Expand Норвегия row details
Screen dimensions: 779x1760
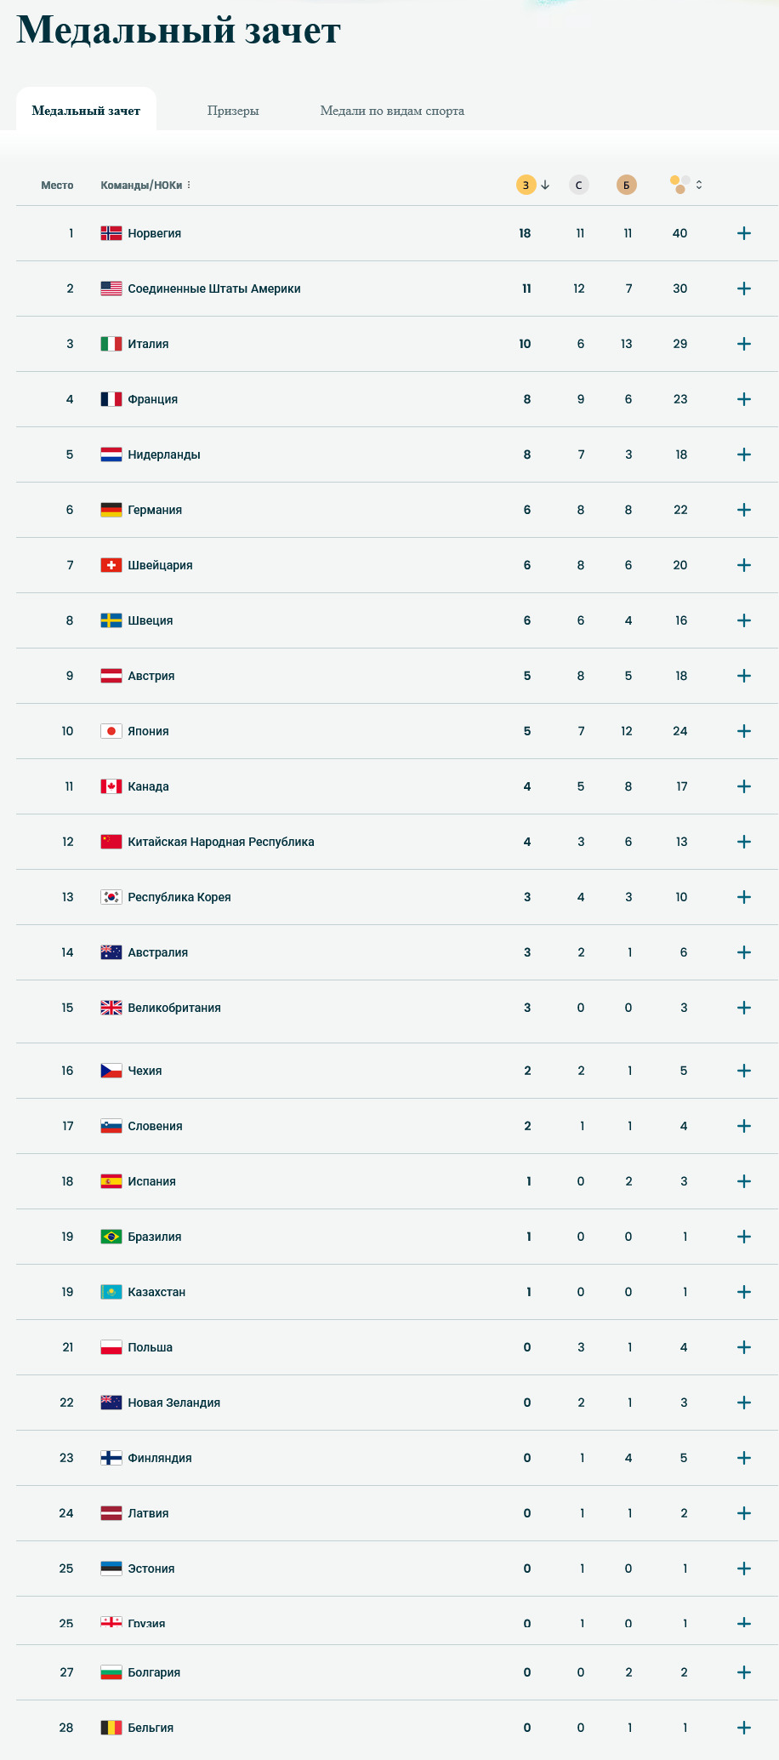point(743,233)
